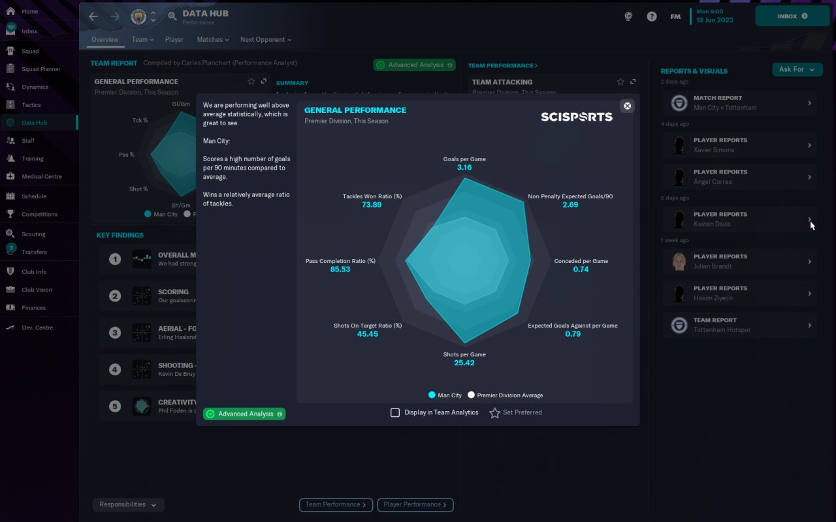Click the date and time display
Image resolution: width=836 pixels, height=522 pixels.
tap(715, 16)
